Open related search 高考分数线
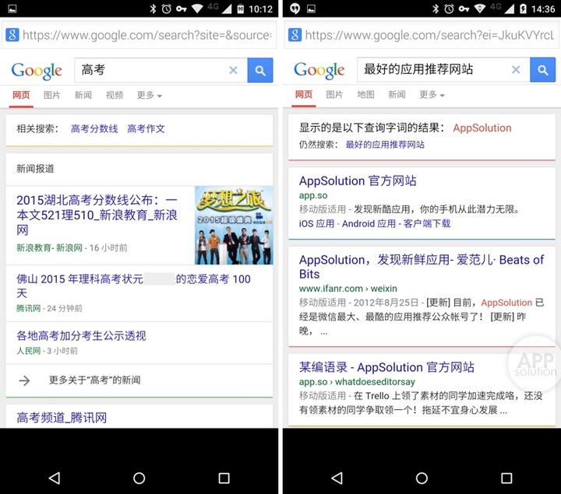This screenshot has width=561, height=494. 94,129
